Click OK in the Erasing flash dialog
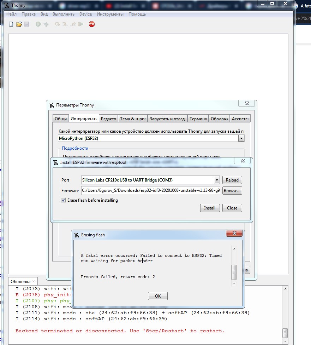Screen dimensions: 311x345 coord(158,296)
